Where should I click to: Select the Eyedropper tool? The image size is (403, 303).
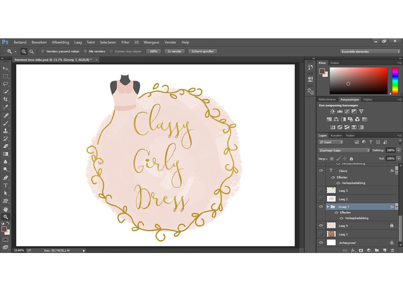5,107
